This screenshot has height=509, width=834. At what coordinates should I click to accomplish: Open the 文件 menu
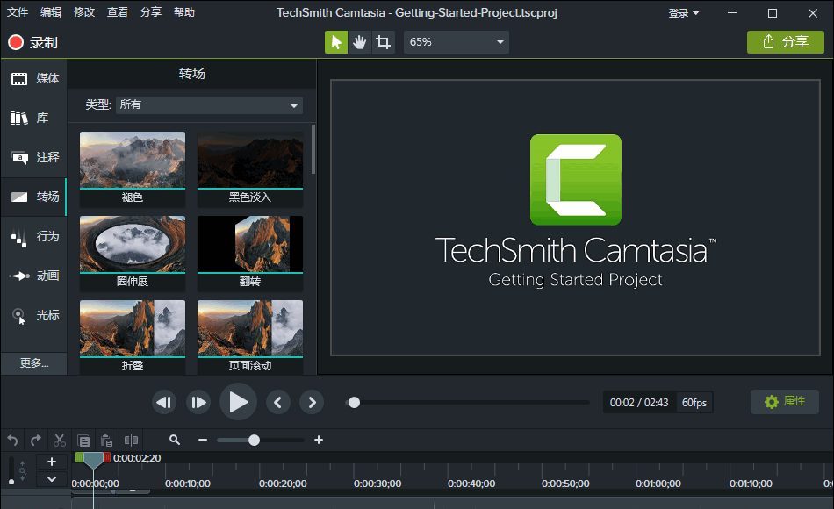point(18,11)
